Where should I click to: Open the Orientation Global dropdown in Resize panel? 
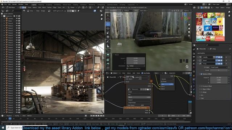pyautogui.click(x=136, y=66)
